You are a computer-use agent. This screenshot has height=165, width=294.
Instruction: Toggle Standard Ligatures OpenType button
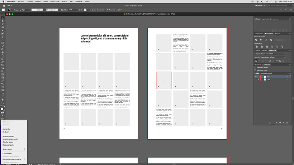tap(256, 61)
